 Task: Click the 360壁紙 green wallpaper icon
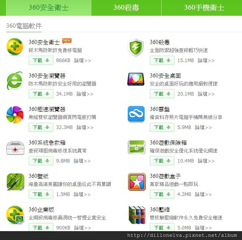click(15, 182)
